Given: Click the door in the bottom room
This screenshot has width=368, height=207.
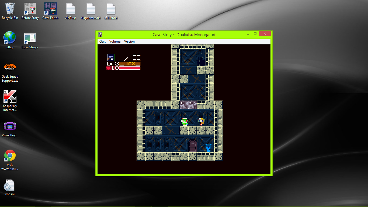Looking at the screenshot, I should tap(193, 146).
